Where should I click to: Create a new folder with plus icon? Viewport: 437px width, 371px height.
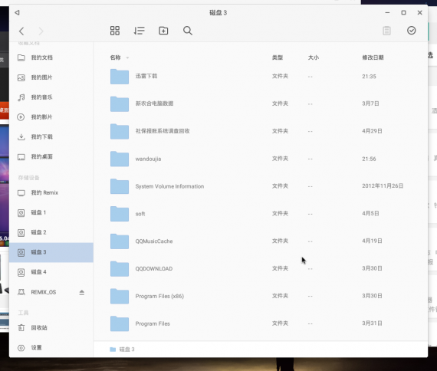pos(163,31)
